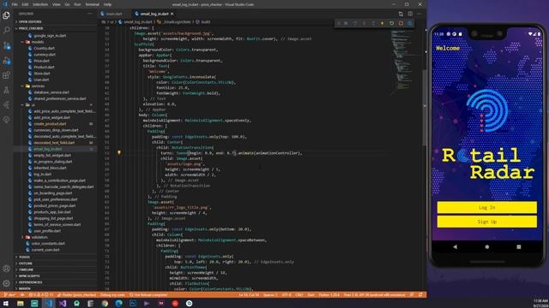
Task: Tap the emulator Home navigation button
Action: 486,246
